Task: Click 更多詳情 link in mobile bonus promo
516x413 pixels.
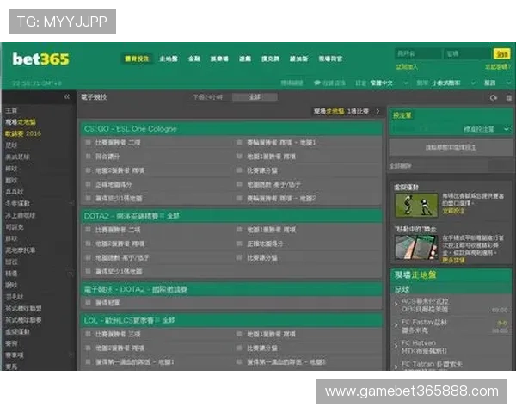Action: [453, 260]
